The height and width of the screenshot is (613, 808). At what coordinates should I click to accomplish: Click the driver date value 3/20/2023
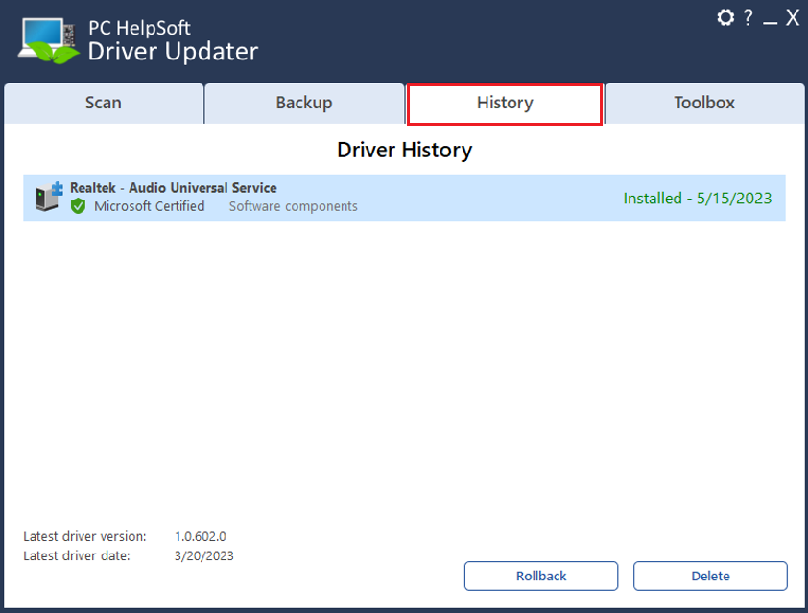click(204, 556)
